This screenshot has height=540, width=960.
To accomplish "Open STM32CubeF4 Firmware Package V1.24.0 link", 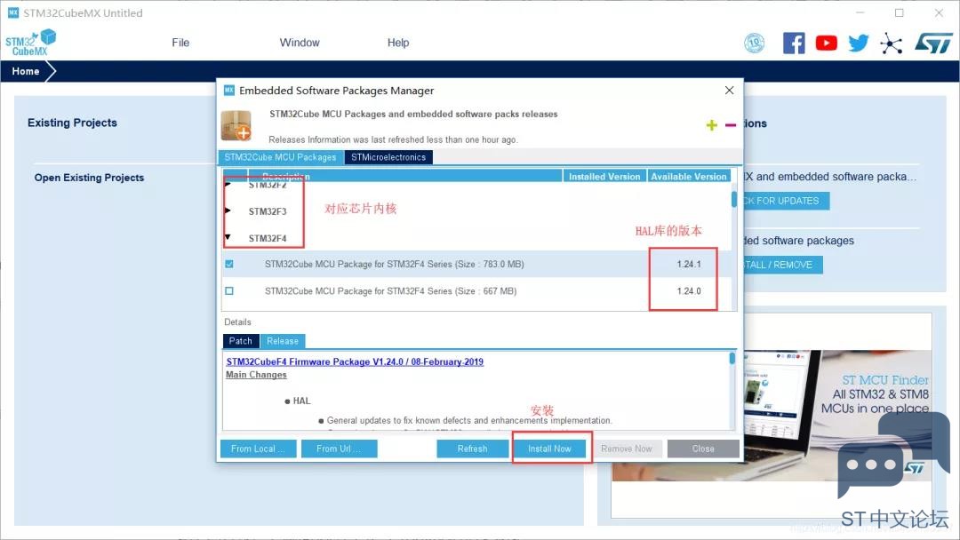I will (355, 362).
